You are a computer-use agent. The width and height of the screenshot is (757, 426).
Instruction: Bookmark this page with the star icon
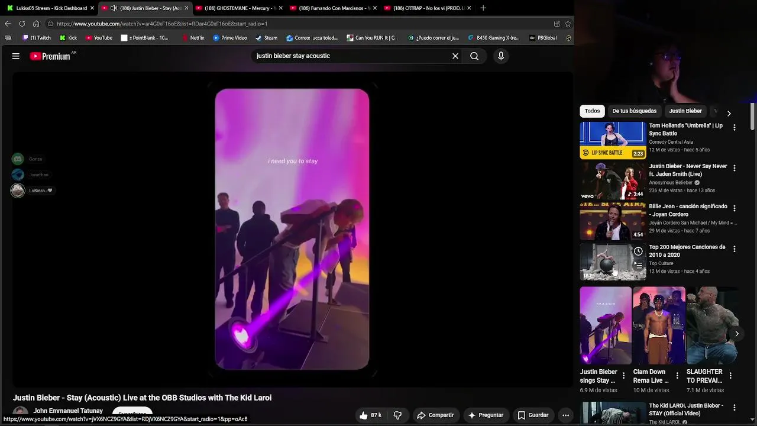568,24
